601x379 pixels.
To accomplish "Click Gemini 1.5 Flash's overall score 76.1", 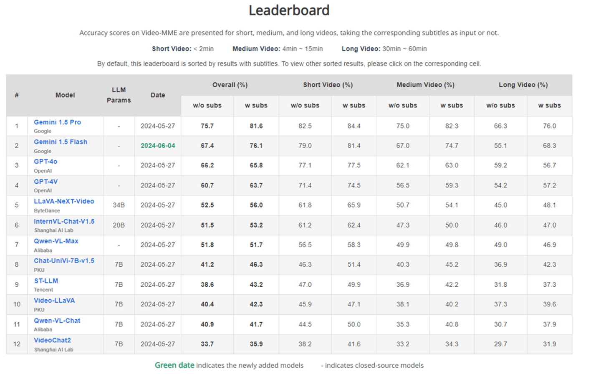I will pyautogui.click(x=256, y=146).
